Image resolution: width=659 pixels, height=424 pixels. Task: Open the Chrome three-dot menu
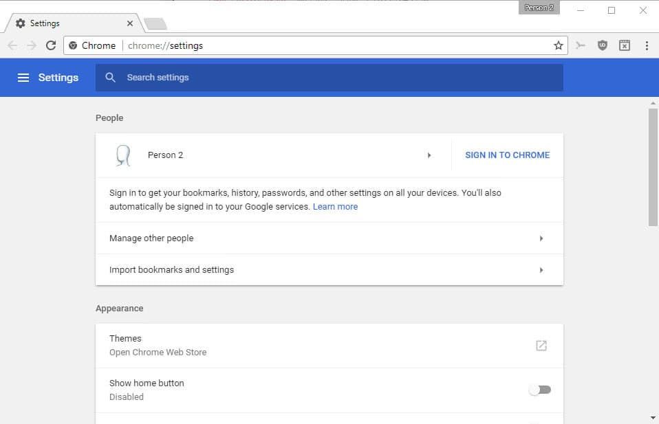[647, 45]
